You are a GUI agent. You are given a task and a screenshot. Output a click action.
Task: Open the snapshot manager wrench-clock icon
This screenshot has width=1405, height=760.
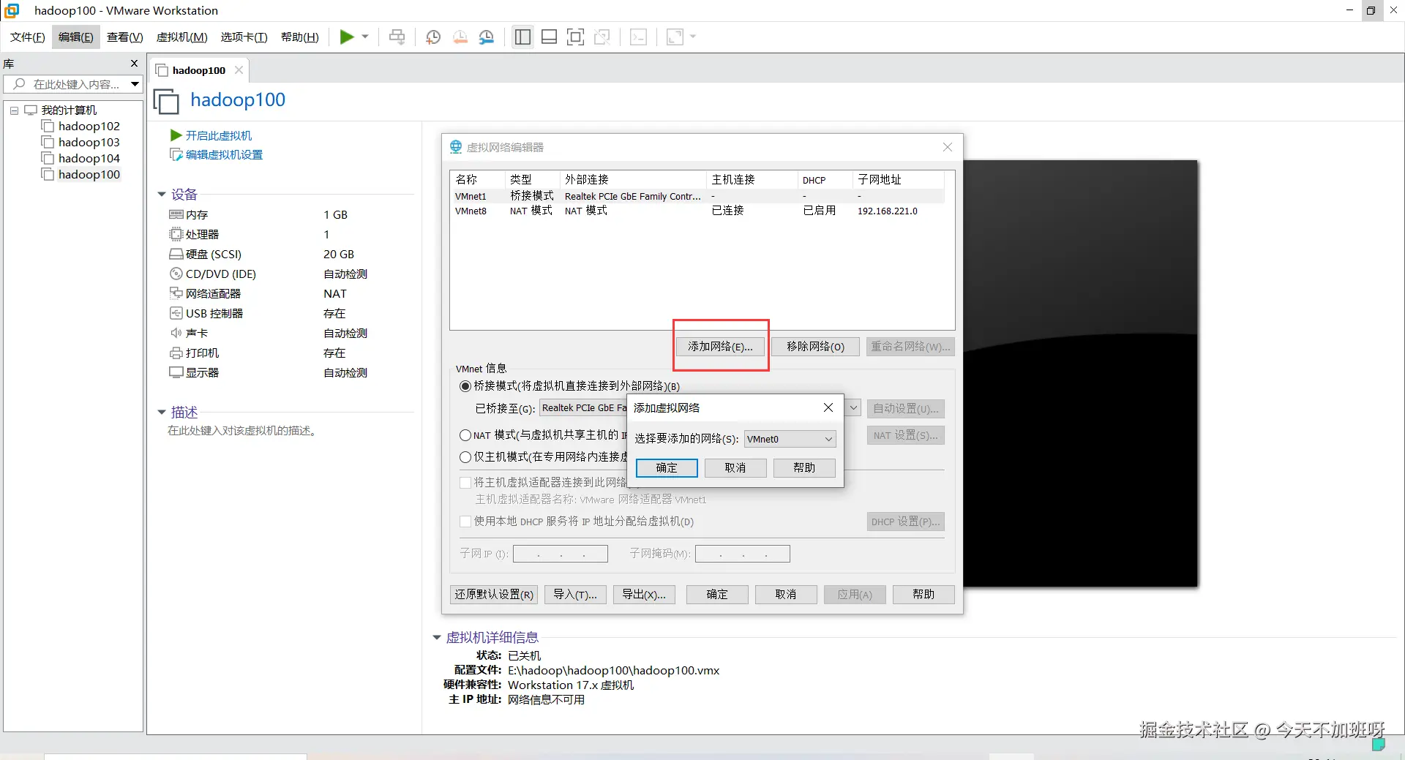point(487,37)
